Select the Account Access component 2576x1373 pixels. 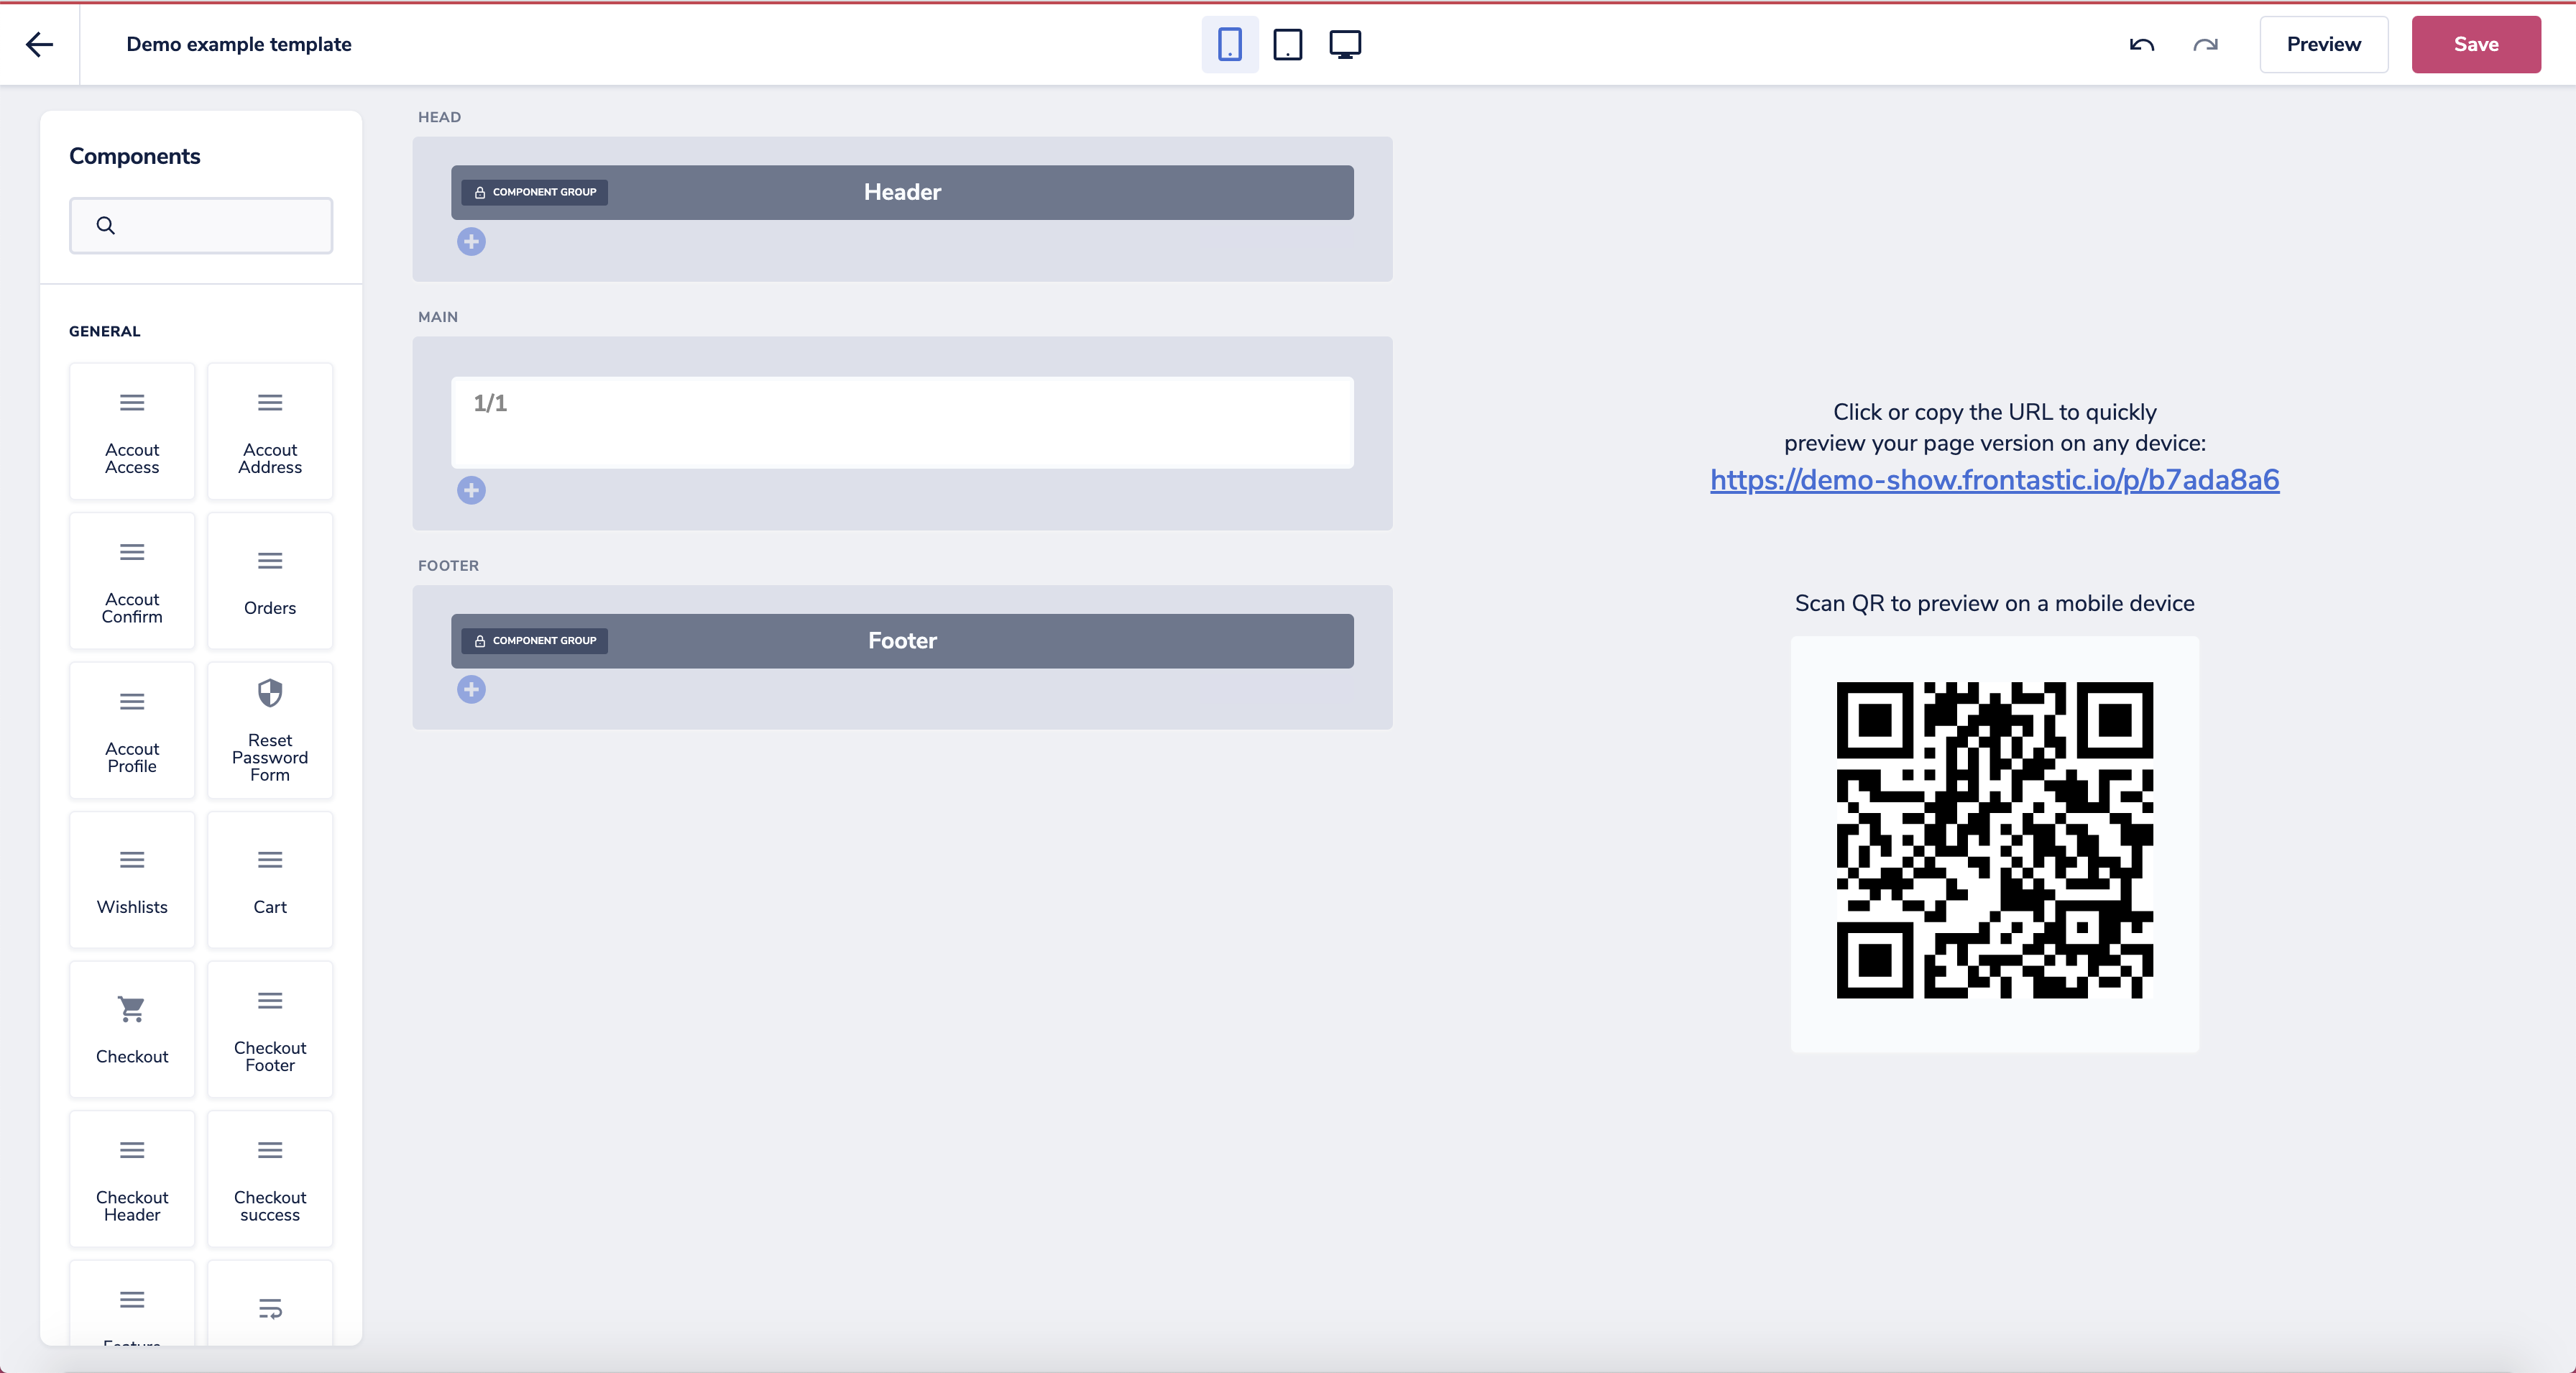[132, 431]
